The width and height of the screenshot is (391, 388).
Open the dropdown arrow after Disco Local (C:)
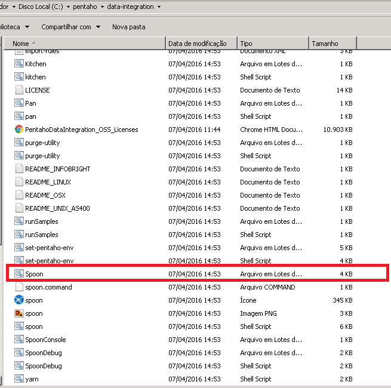coord(68,7)
